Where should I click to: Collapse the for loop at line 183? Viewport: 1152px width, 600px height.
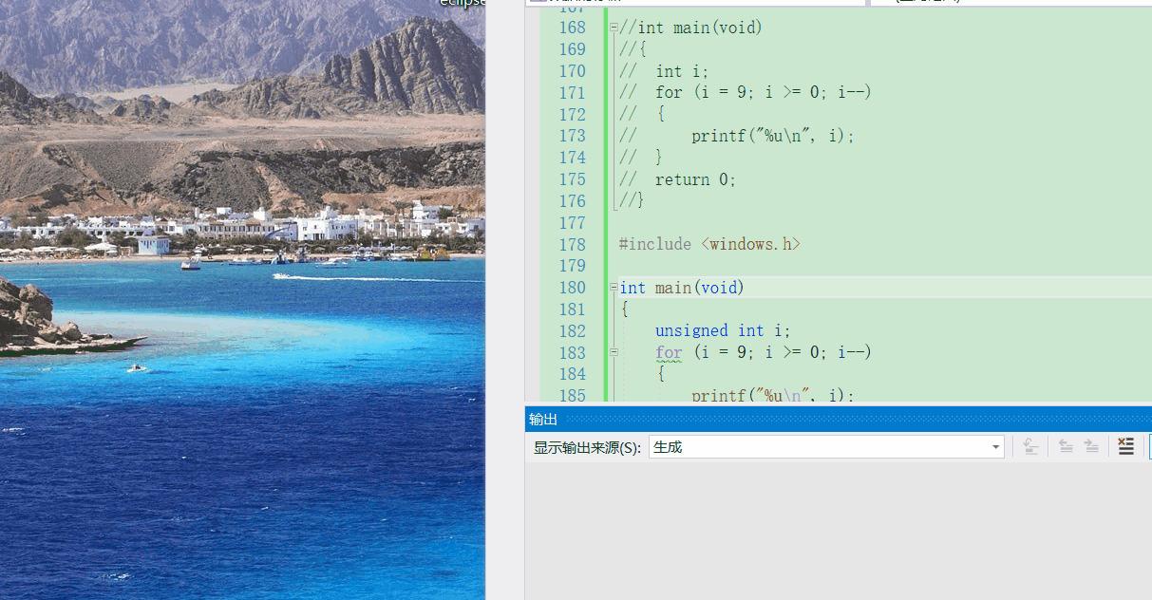(x=614, y=352)
